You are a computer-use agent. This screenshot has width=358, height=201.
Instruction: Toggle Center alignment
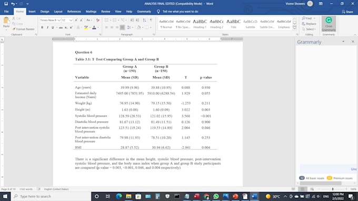click(x=112, y=27)
